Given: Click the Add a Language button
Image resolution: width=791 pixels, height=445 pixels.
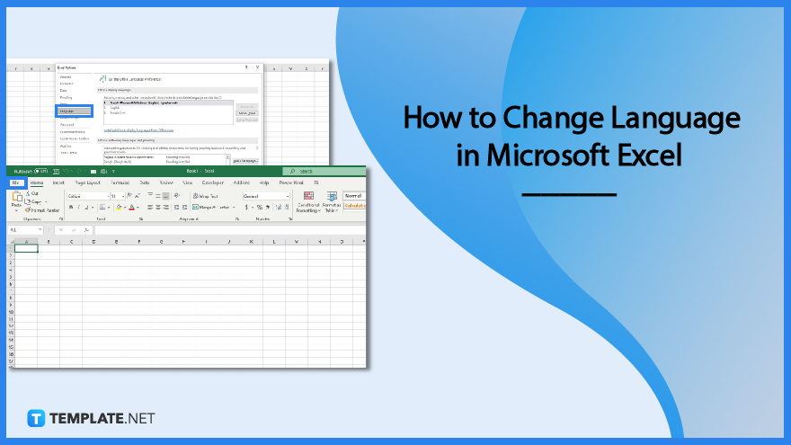Looking at the screenshot, I should click(245, 160).
